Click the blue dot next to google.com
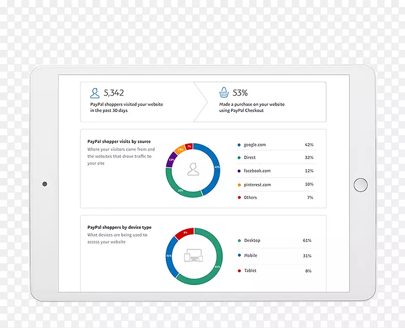The height and width of the screenshot is (328, 405). (x=239, y=145)
